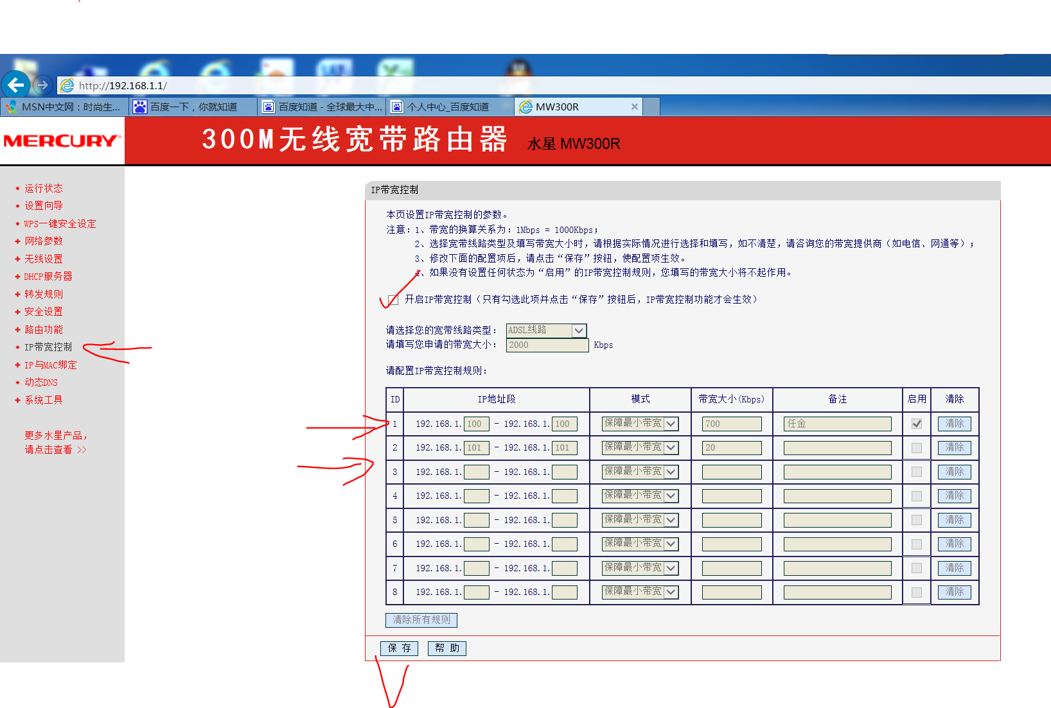Open the mode dropdown for rule 2
This screenshot has height=708, width=1051.
[x=640, y=447]
